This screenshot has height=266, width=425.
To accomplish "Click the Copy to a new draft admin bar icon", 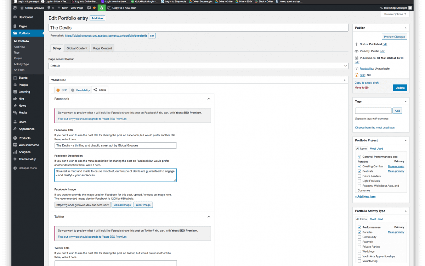I will [109, 7].
